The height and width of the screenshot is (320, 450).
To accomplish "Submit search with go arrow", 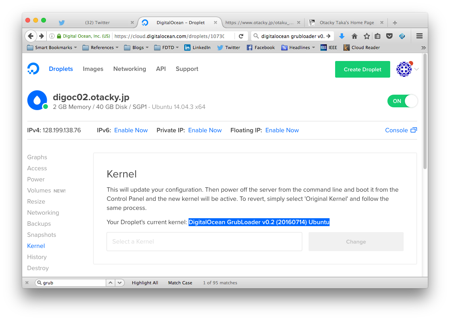I will pyautogui.click(x=329, y=36).
